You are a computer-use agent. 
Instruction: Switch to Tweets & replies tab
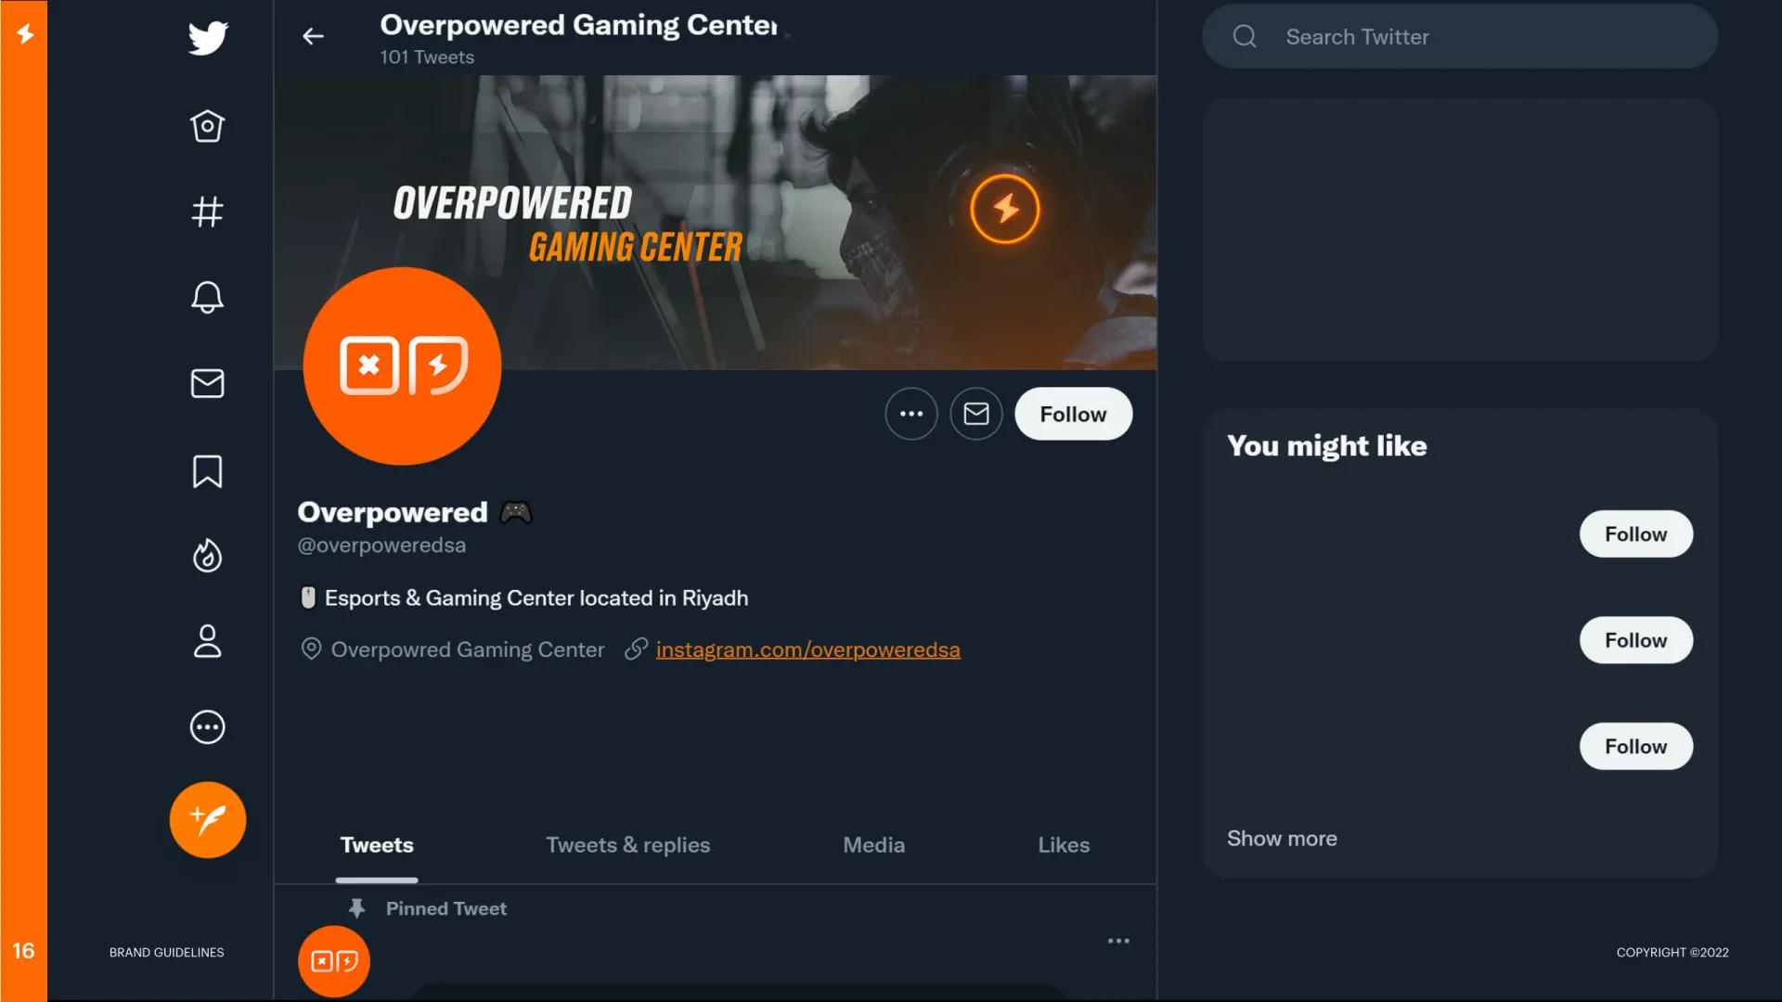[x=627, y=845]
